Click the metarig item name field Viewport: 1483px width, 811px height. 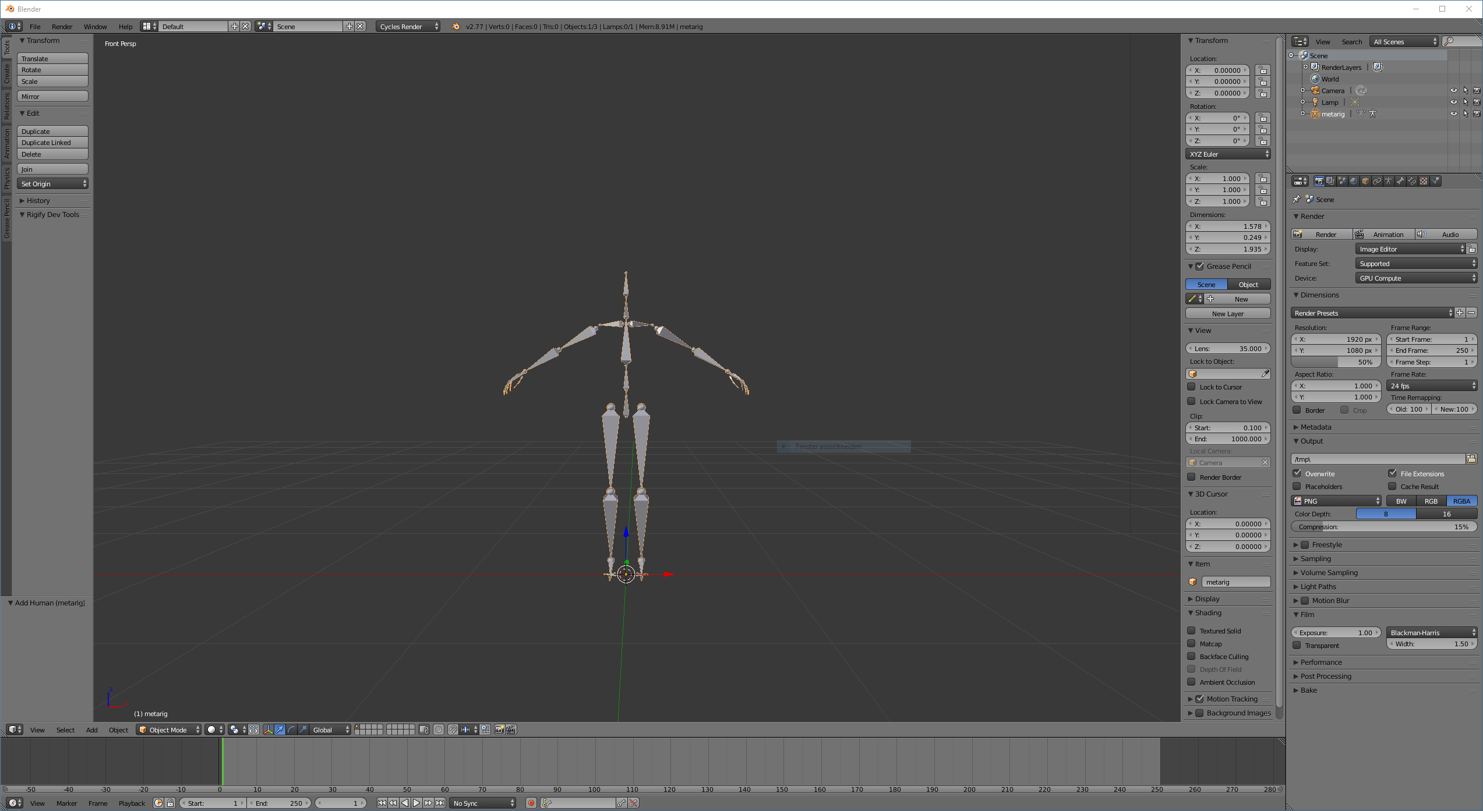(1235, 582)
